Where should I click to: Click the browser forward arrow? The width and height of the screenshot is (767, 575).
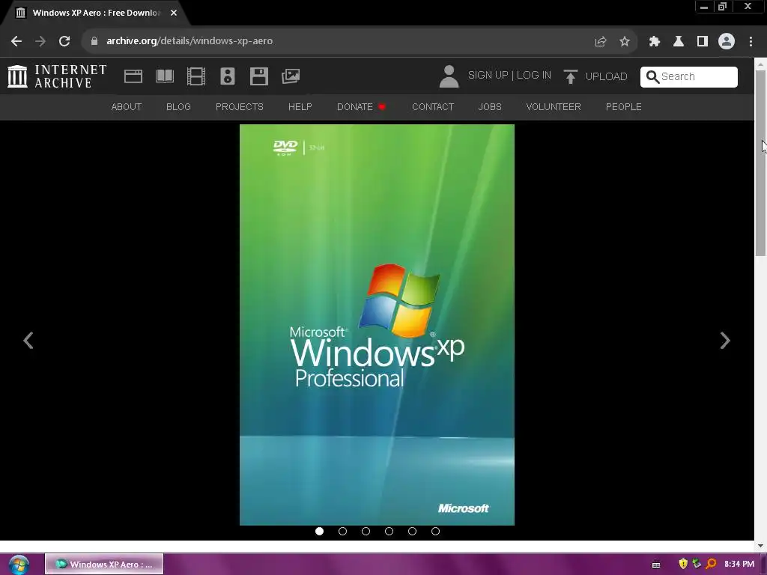point(40,41)
